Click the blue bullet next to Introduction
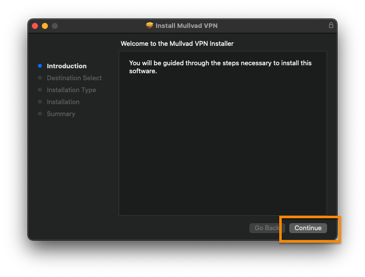The height and width of the screenshot is (277, 365). (x=40, y=66)
